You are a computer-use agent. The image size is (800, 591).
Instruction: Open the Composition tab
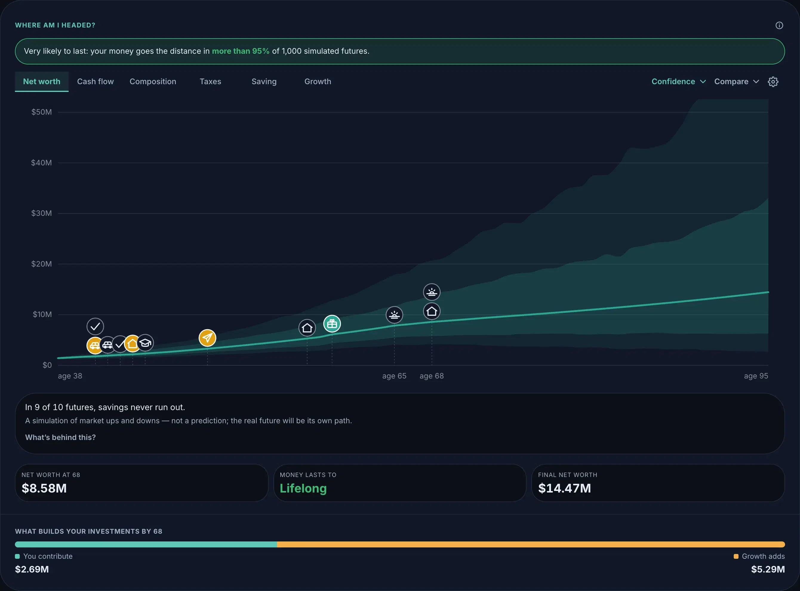153,81
